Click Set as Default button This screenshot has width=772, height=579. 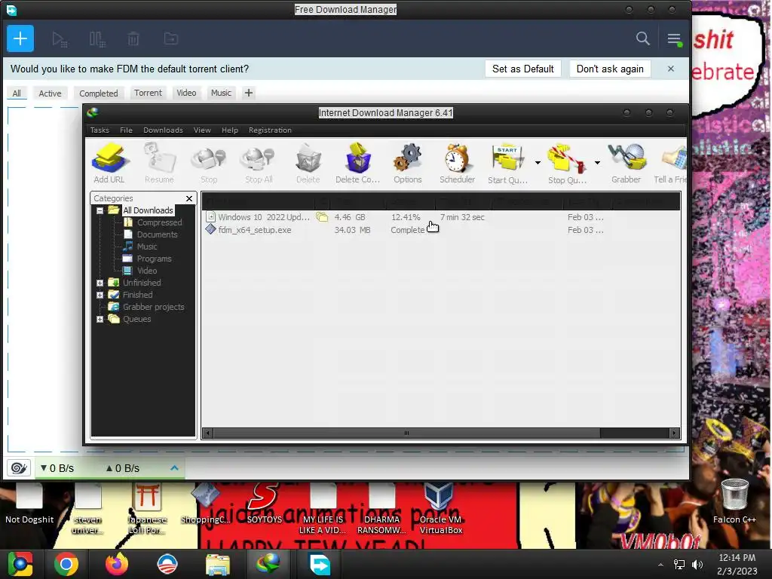click(x=523, y=69)
